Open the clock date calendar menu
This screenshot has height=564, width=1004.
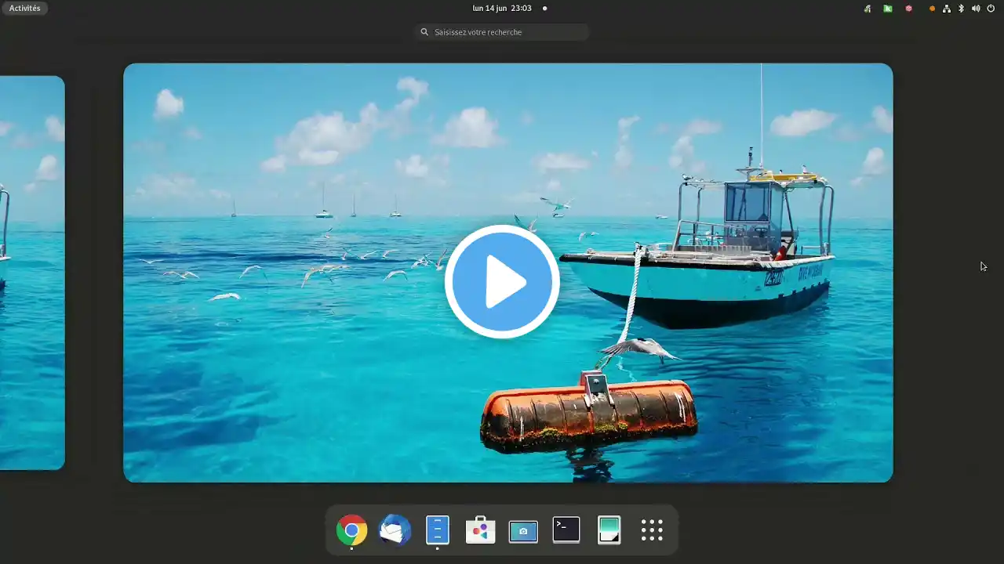coord(502,8)
